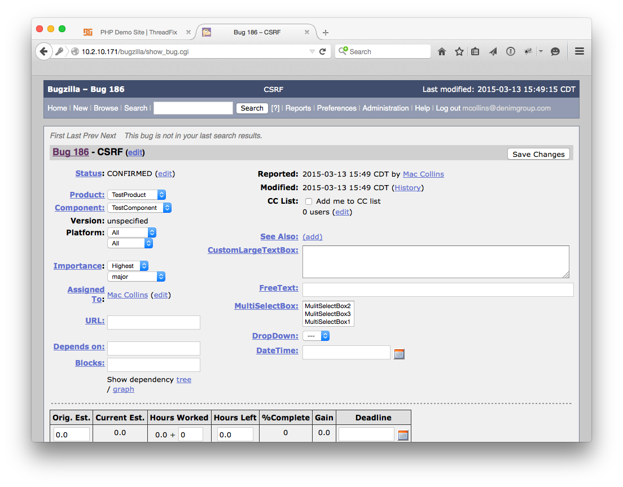Open the Deadline calendar picker icon
The width and height of the screenshot is (623, 487).
tap(403, 435)
